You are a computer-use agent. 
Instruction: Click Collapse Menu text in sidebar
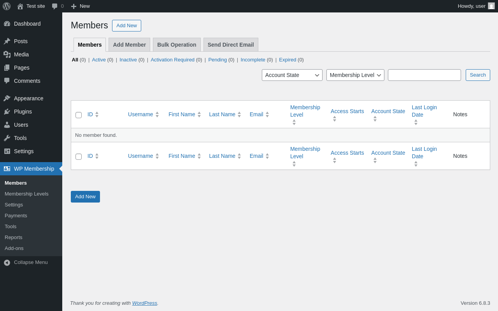point(31,262)
